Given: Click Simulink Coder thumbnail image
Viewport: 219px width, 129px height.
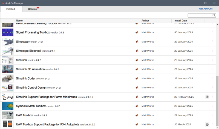Looking at the screenshot, I should click(8, 78).
